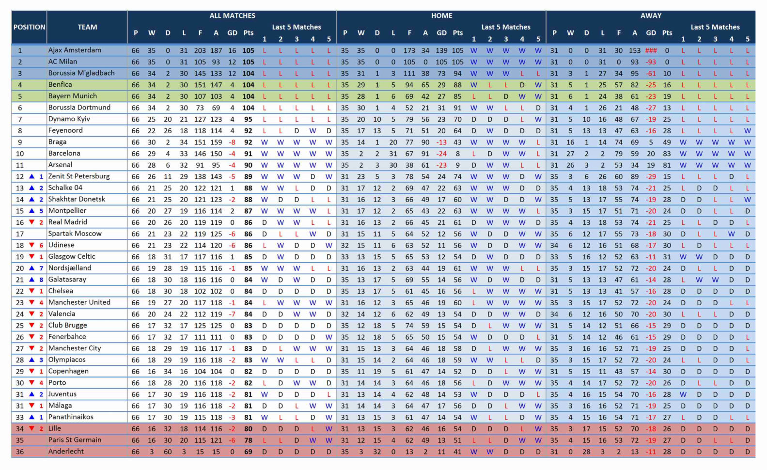Click Montpellier's blue up arrow indicator
The width and height of the screenshot is (767, 470).
click(31, 211)
